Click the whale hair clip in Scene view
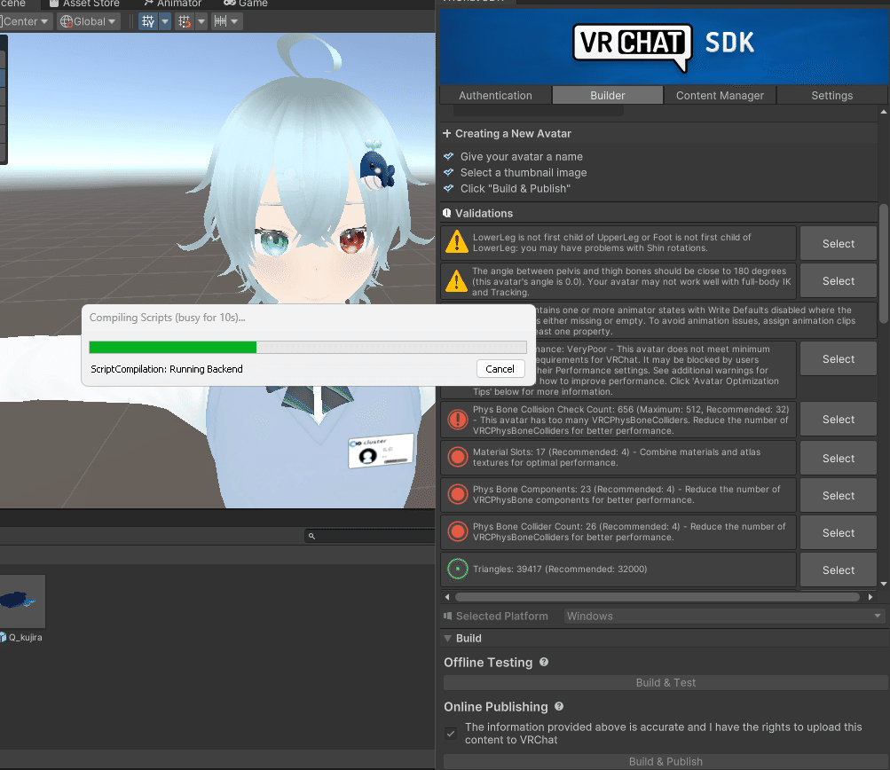This screenshot has width=890, height=770. pyautogui.click(x=377, y=166)
